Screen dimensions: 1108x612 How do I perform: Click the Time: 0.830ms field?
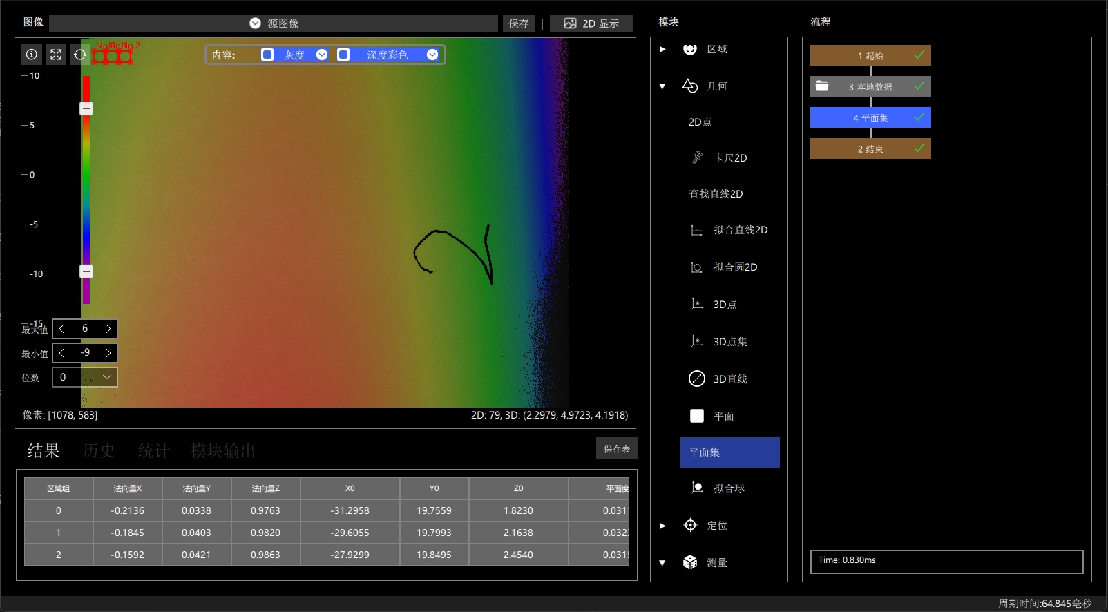tap(946, 562)
